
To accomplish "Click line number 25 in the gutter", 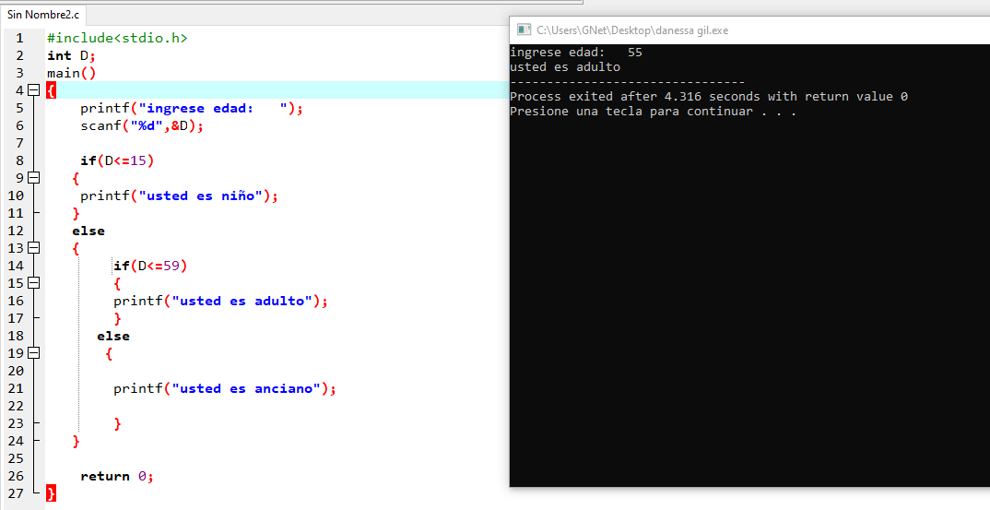I will [16, 458].
